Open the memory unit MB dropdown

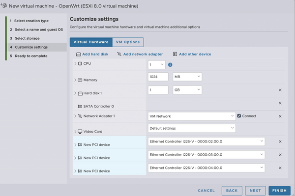click(x=187, y=77)
